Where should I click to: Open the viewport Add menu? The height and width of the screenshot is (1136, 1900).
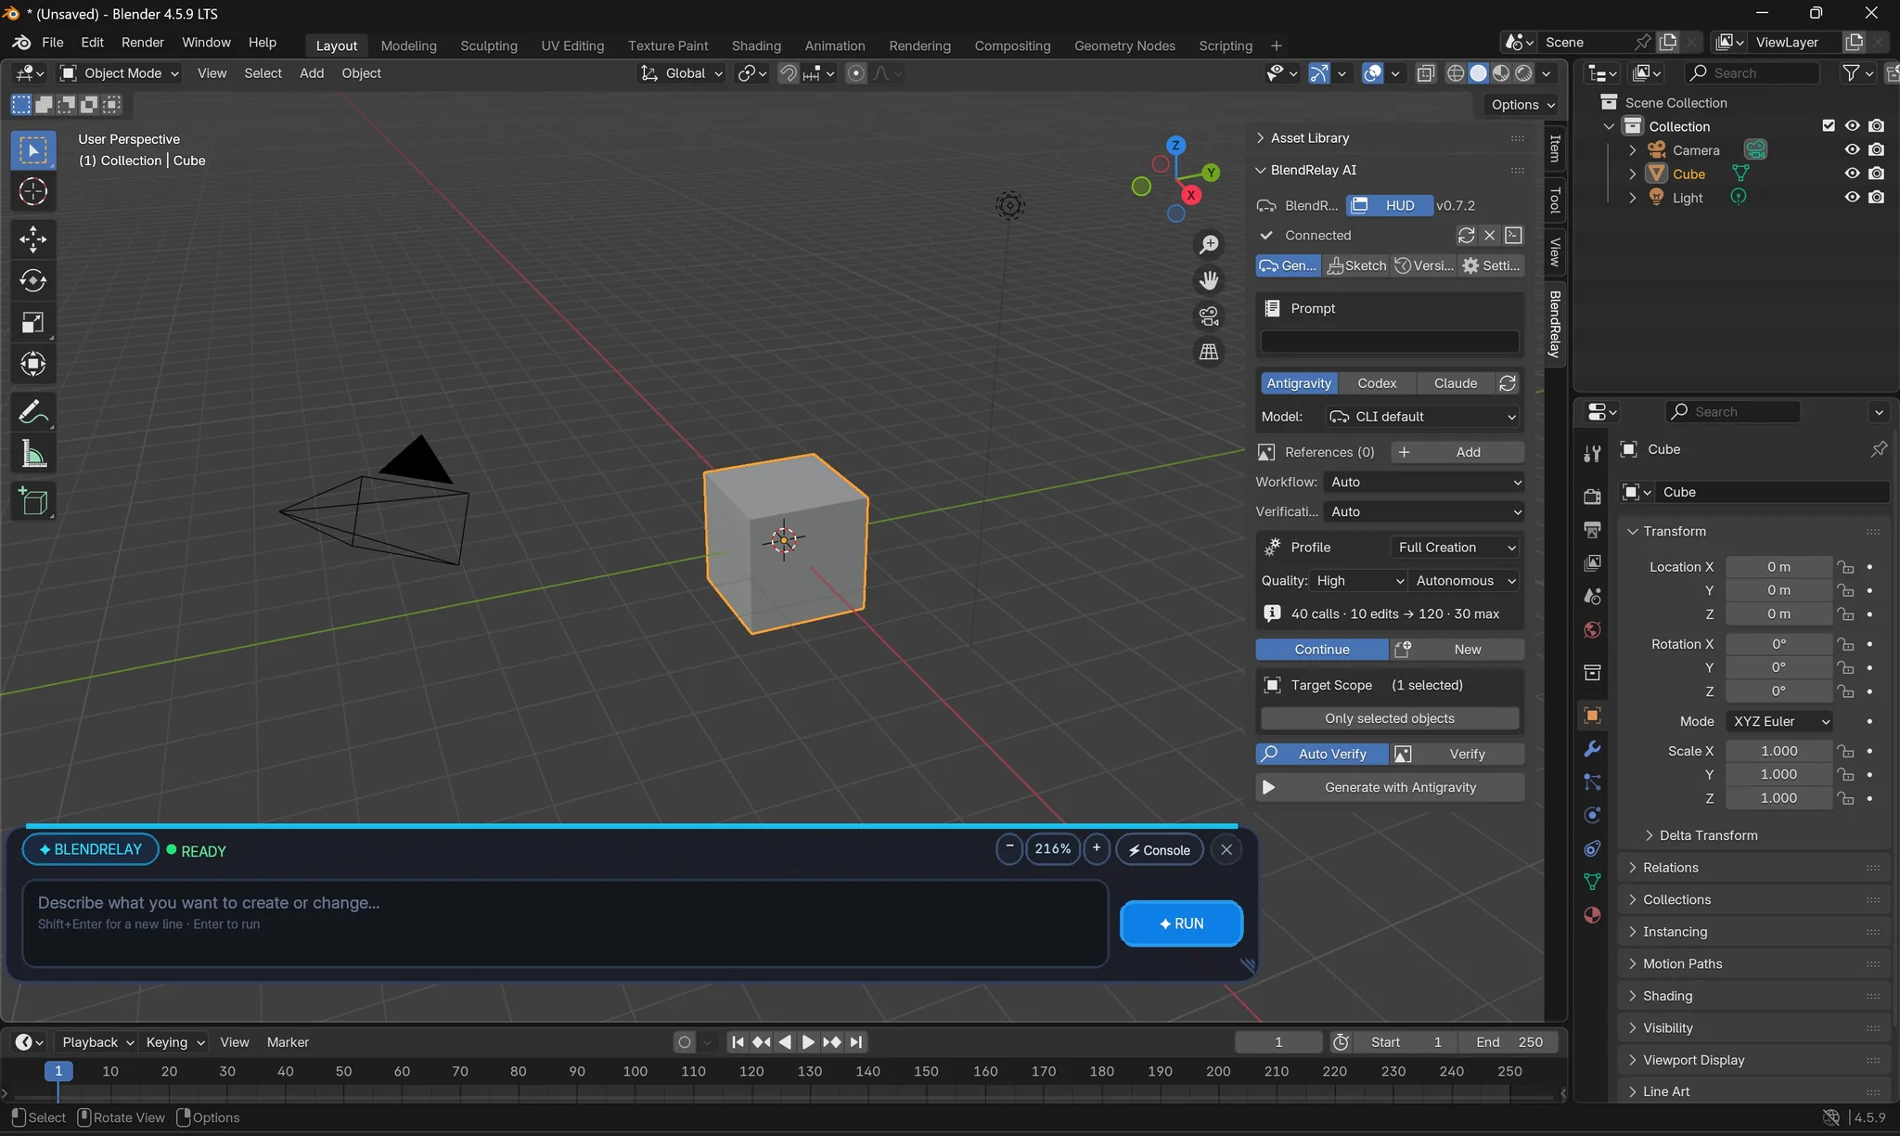[x=312, y=73]
